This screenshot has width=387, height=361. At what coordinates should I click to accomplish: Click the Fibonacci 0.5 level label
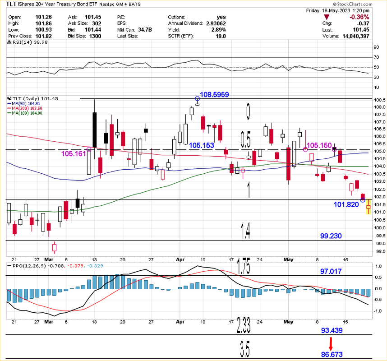pos(245,139)
